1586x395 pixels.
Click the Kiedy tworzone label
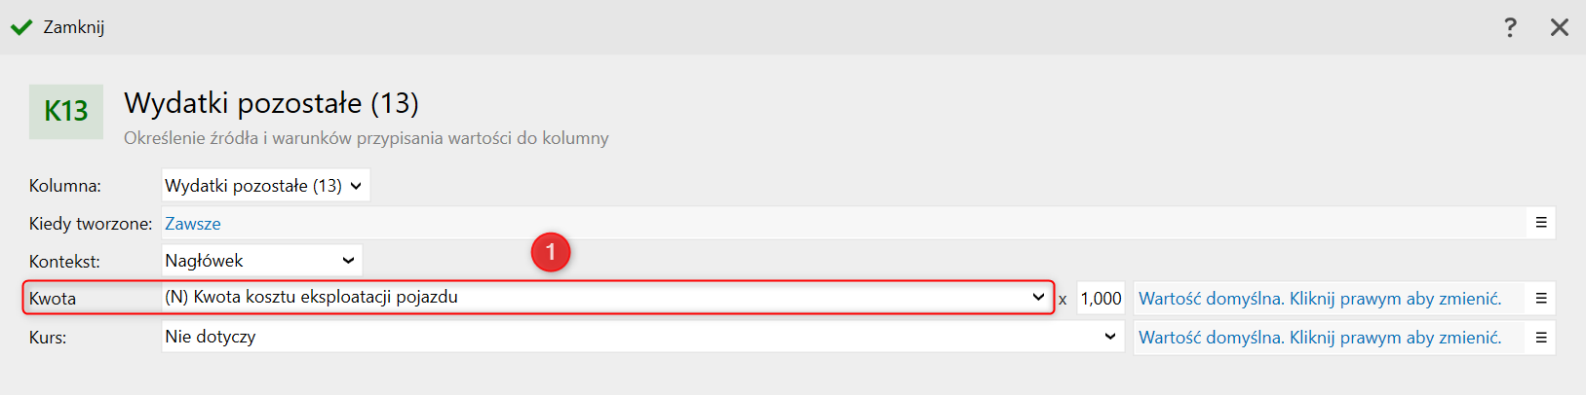click(x=91, y=224)
